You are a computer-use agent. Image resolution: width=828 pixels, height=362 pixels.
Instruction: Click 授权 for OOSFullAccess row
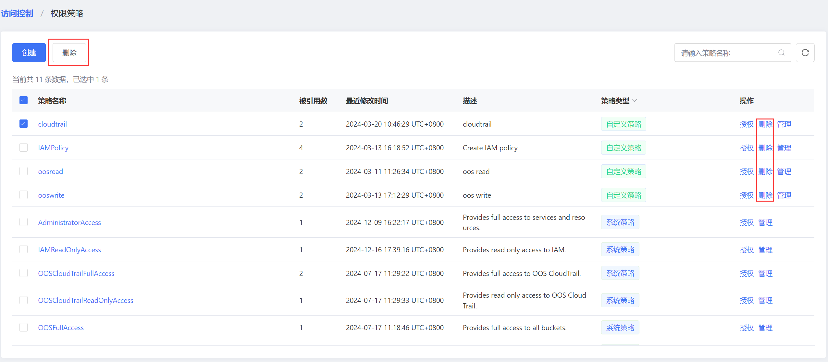(747, 328)
